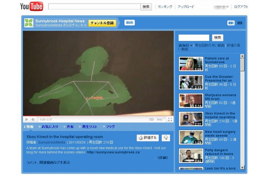Image resolution: width=267 pixels, height=175 pixels.
Task: Play the video with the play button
Action: 26,119
